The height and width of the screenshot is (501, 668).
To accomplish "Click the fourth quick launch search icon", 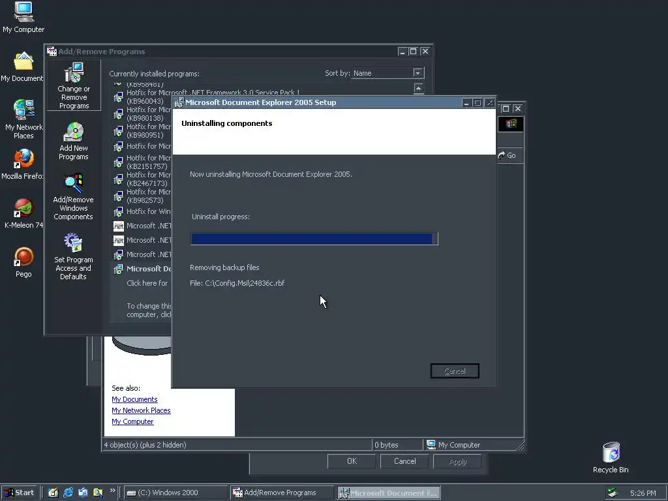I will pos(98,493).
